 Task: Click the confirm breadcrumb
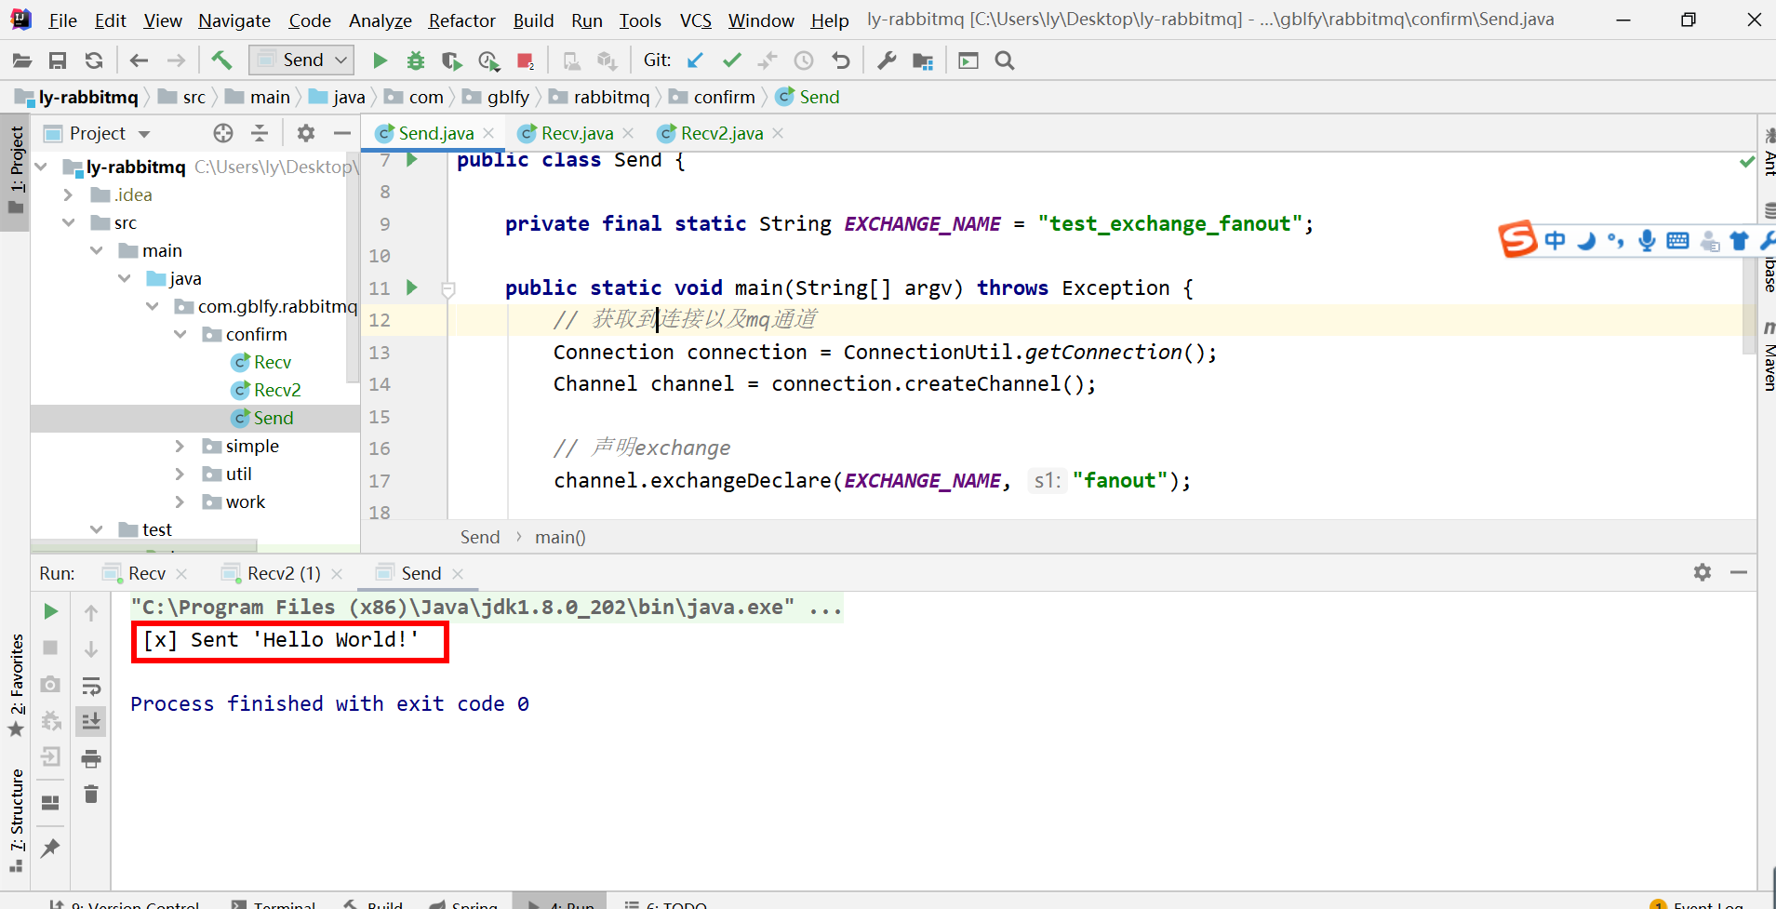(724, 97)
